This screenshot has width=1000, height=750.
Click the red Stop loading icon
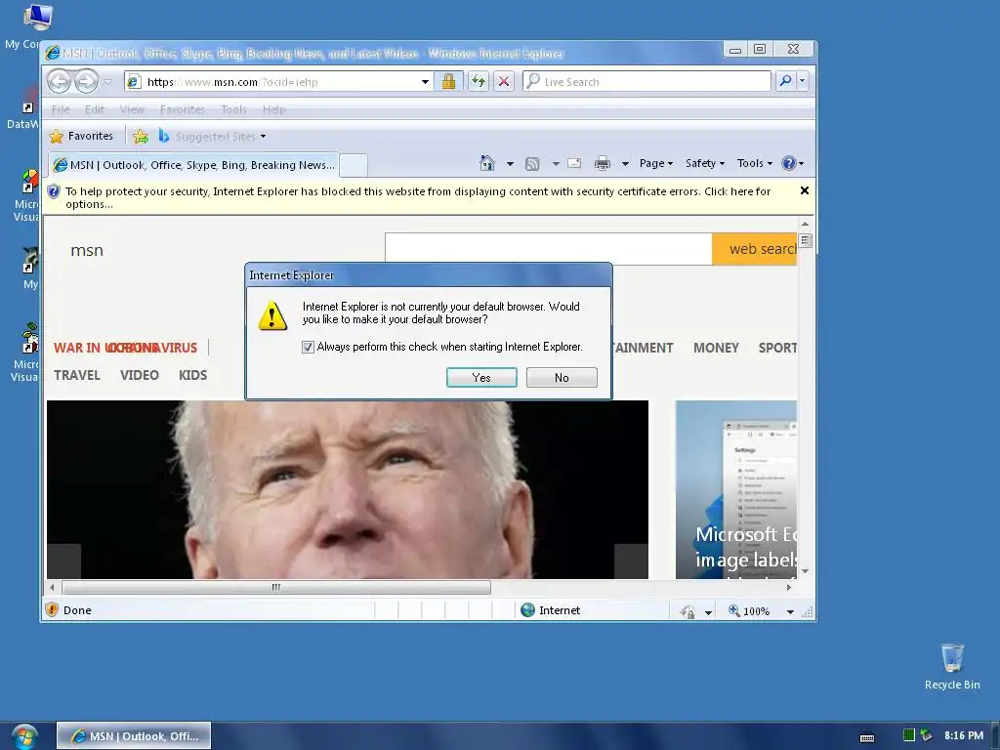(504, 81)
